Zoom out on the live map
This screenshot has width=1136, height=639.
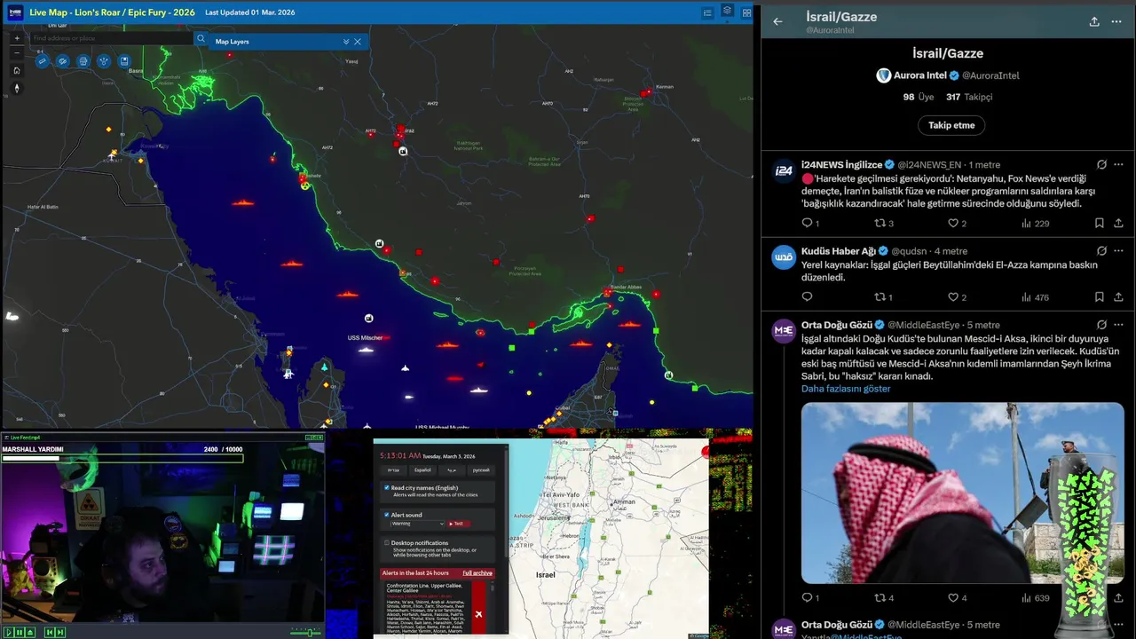click(x=16, y=53)
